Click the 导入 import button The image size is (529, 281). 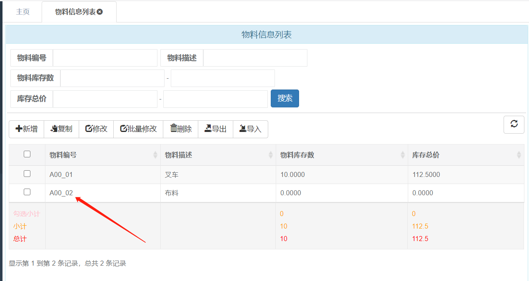point(250,129)
